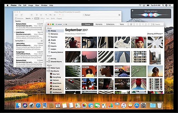The image size is (178, 113).
Task: Click the share button in Photos toolbar
Action: click(x=137, y=24)
